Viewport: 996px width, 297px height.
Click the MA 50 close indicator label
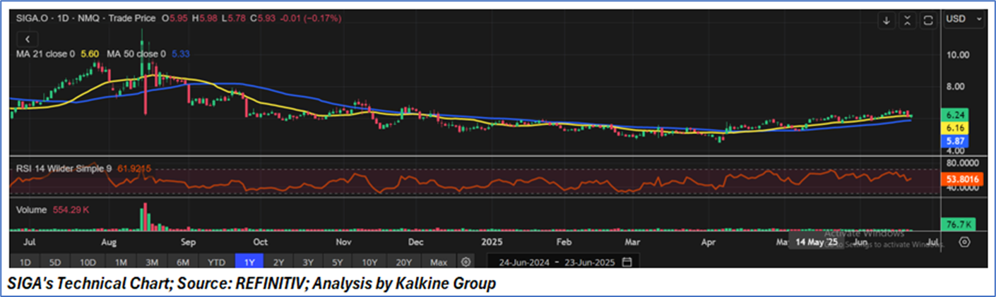tap(136, 54)
